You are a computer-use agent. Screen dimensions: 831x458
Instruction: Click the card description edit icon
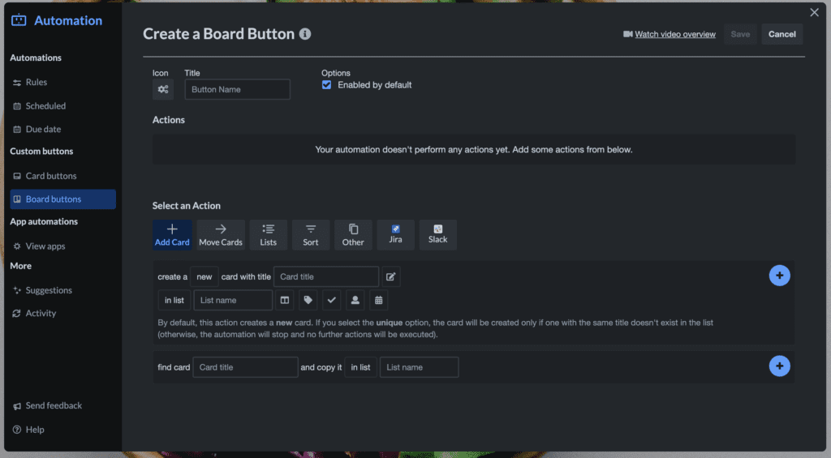click(x=391, y=276)
